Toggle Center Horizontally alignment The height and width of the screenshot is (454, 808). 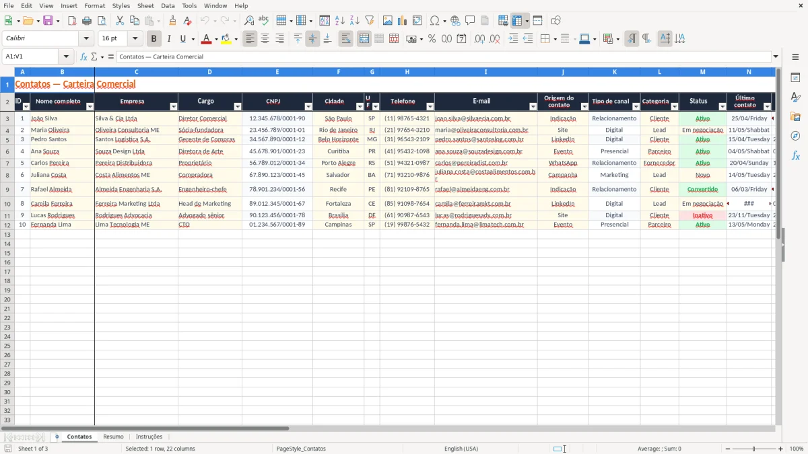pyautogui.click(x=265, y=39)
